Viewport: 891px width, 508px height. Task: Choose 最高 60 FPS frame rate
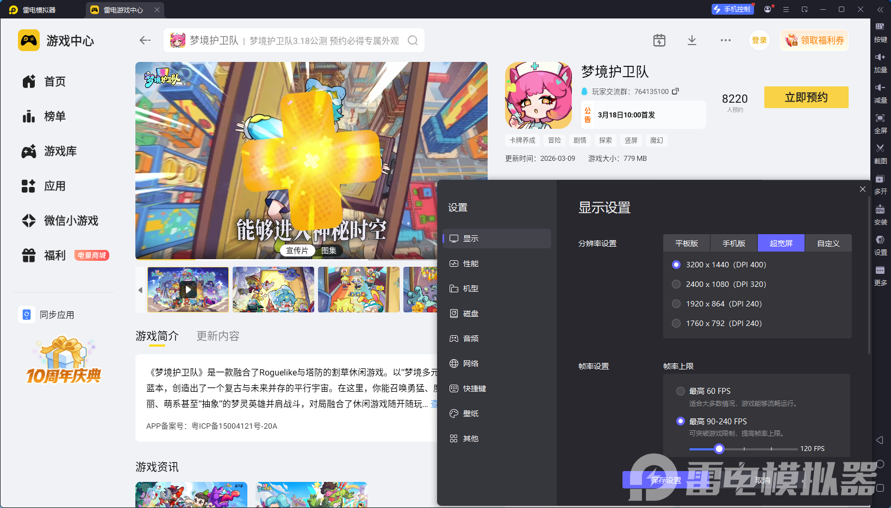(x=703, y=391)
